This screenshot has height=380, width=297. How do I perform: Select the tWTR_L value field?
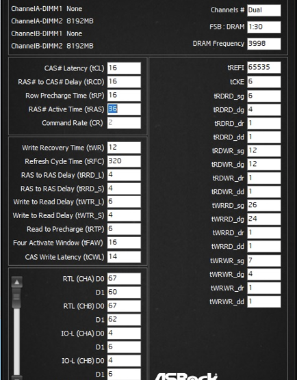pyautogui.click(x=124, y=202)
